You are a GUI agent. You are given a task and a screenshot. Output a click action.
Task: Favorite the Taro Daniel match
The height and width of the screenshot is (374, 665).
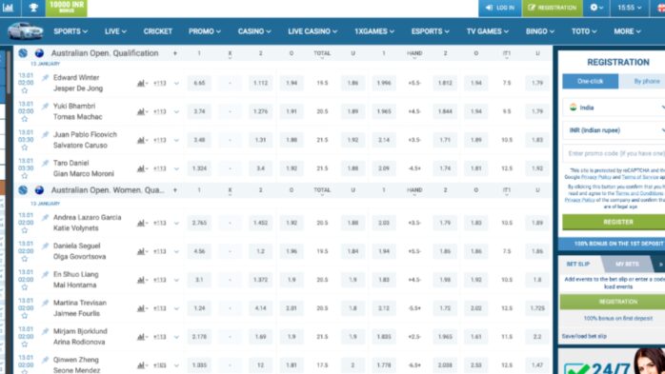pyautogui.click(x=25, y=176)
